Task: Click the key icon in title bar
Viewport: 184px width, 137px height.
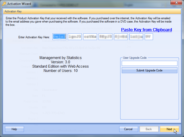Action: (4, 4)
